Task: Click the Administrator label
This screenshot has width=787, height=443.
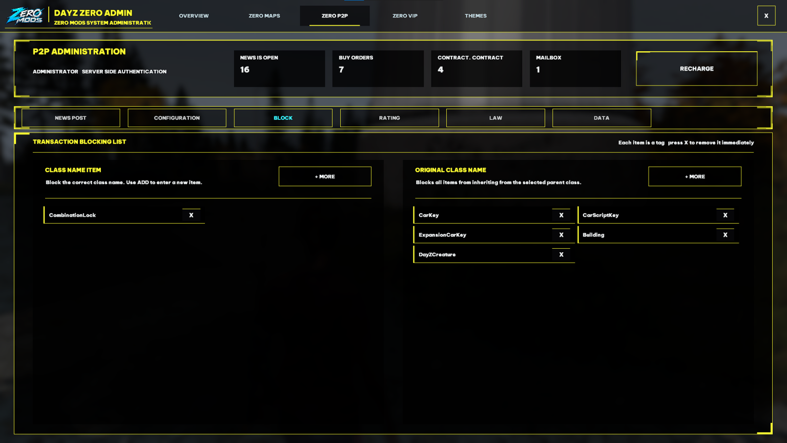Action: coord(55,72)
